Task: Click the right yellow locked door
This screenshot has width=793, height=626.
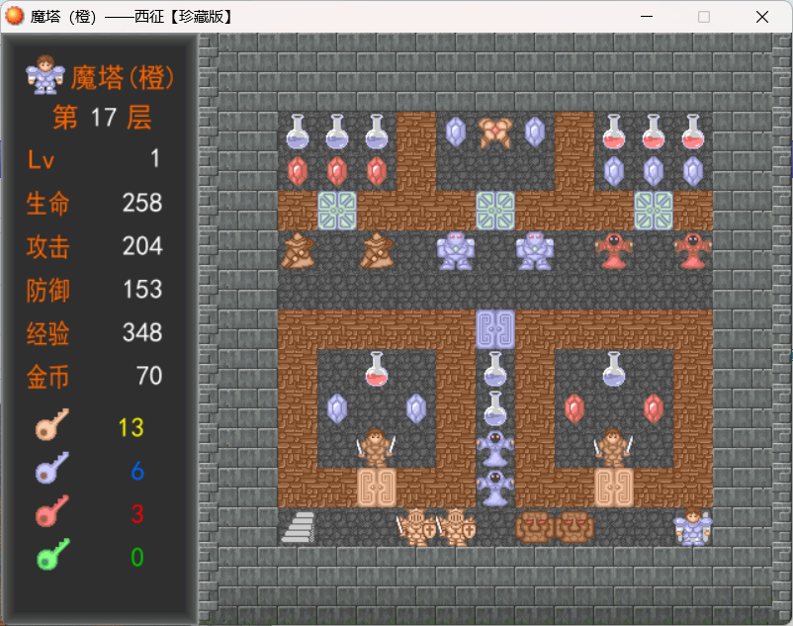Action: tap(614, 488)
